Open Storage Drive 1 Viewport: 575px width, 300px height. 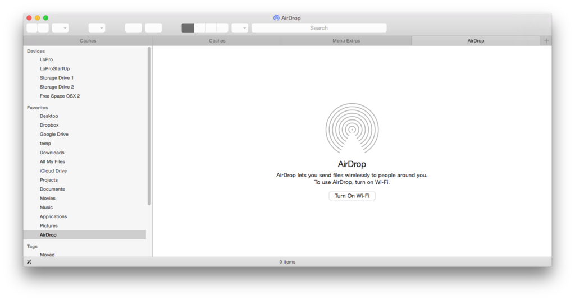(57, 77)
